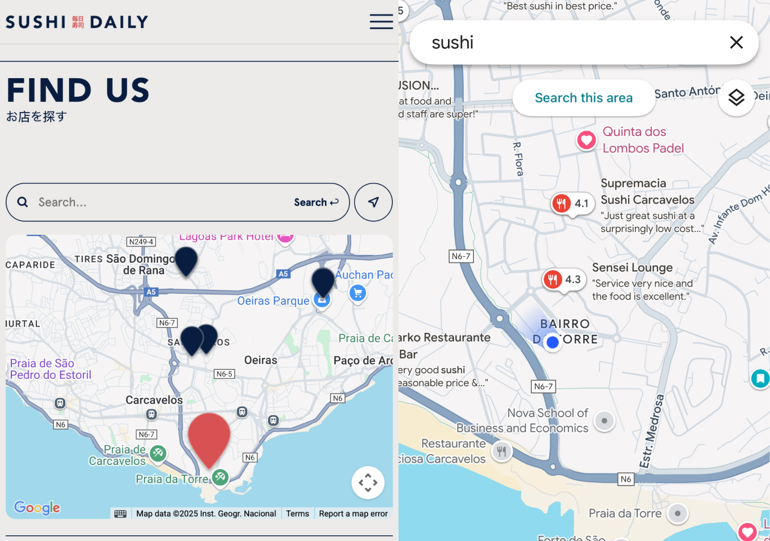Select Supremacia Sushi Carcavelos 4.1 marker

572,204
